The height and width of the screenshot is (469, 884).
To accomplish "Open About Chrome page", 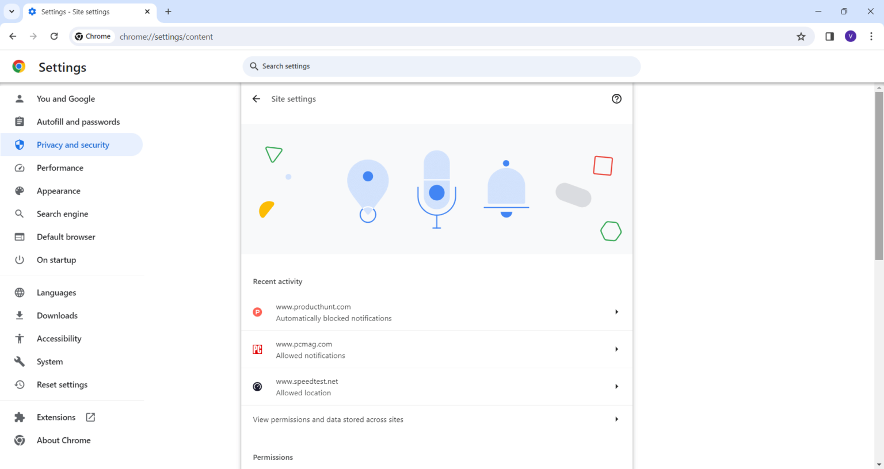I will point(63,440).
